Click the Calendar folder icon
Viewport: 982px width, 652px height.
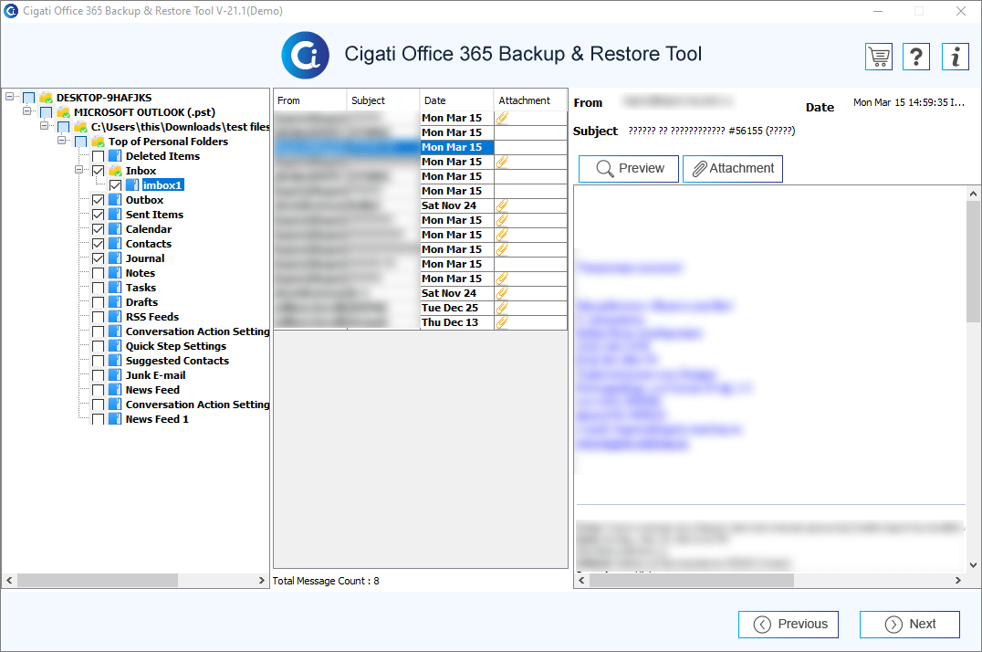click(115, 229)
